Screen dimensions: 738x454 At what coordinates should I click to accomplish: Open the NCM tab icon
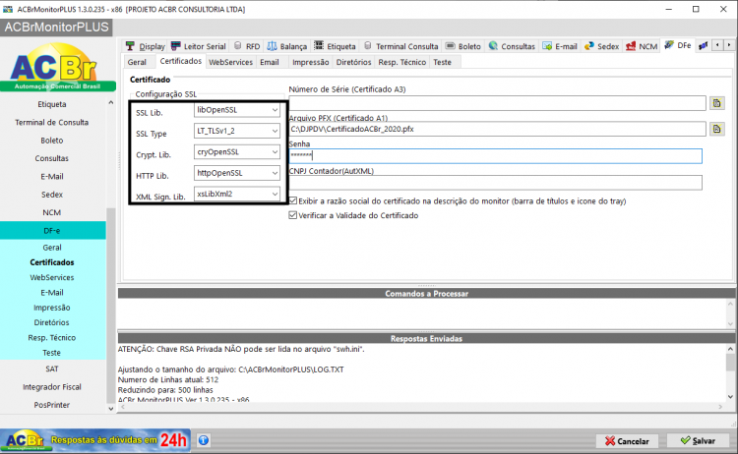point(631,46)
